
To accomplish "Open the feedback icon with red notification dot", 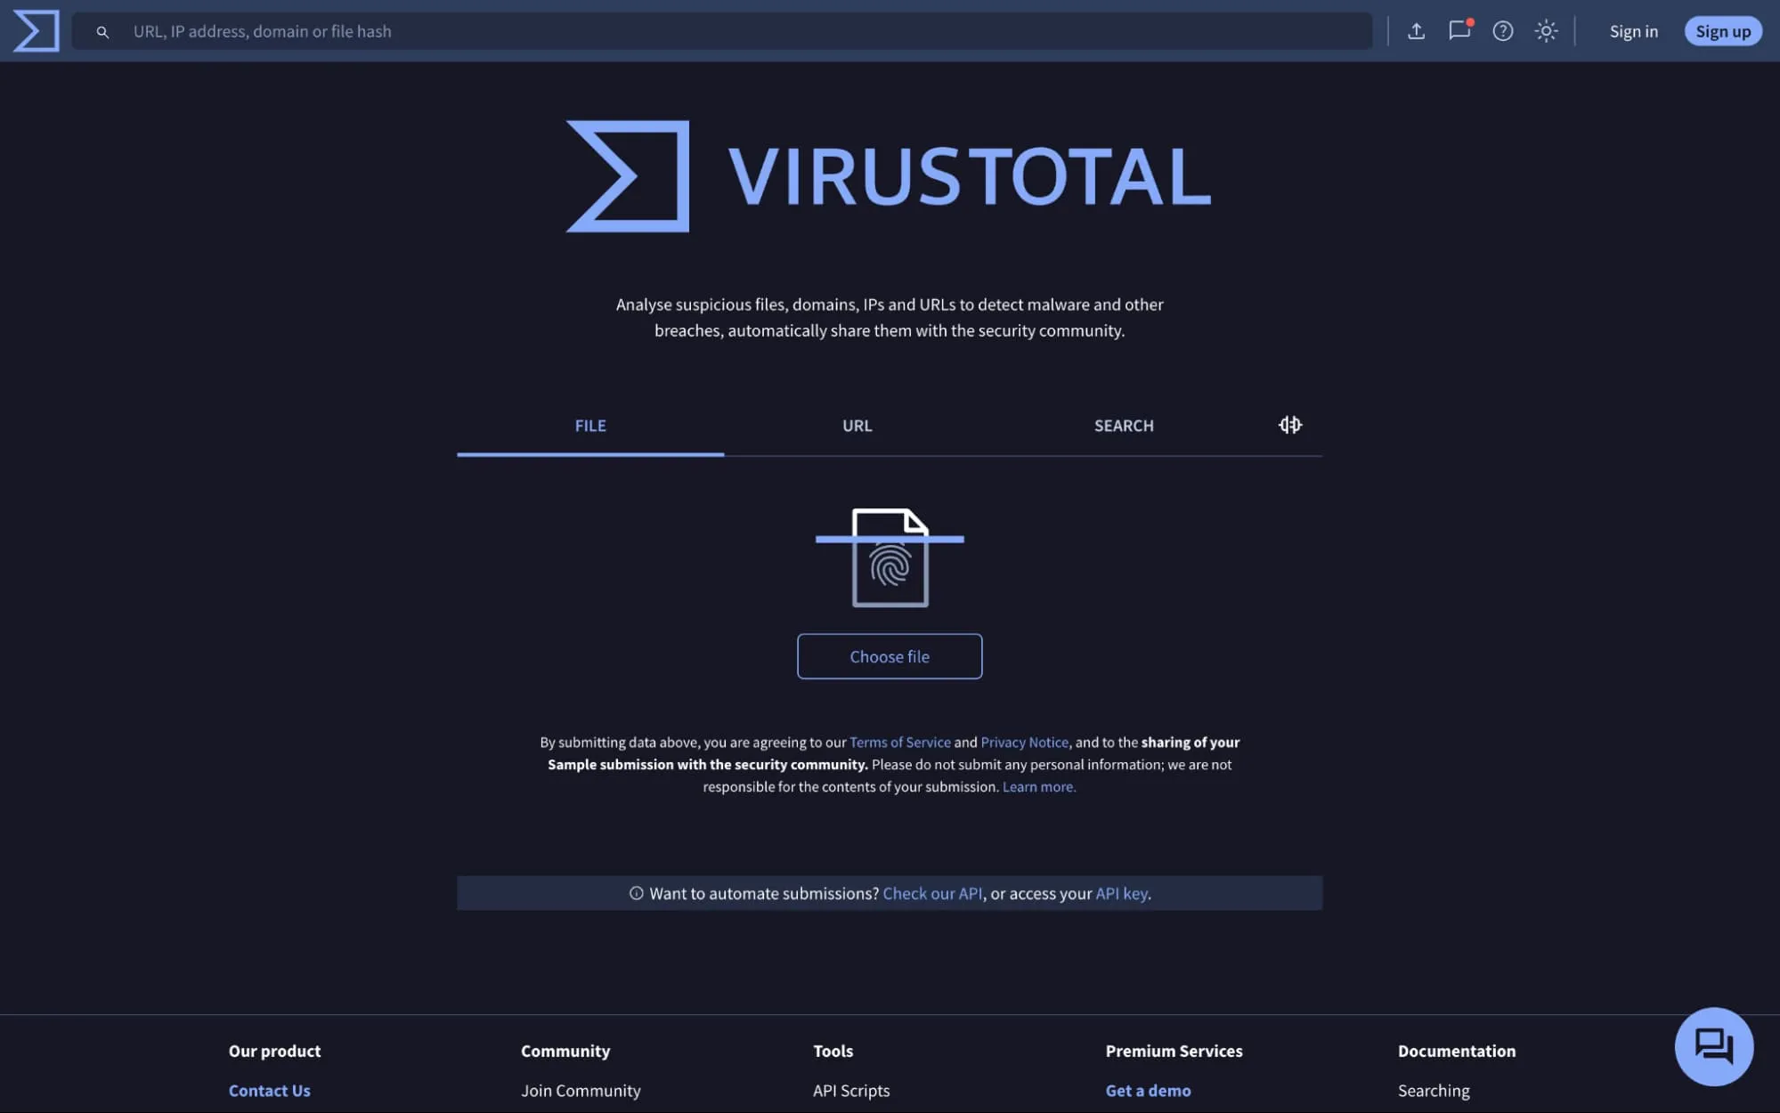I will click(x=1459, y=30).
